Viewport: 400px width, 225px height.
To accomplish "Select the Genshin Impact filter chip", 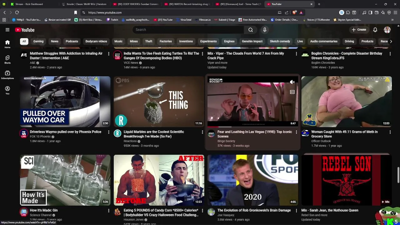I will coord(252,41).
